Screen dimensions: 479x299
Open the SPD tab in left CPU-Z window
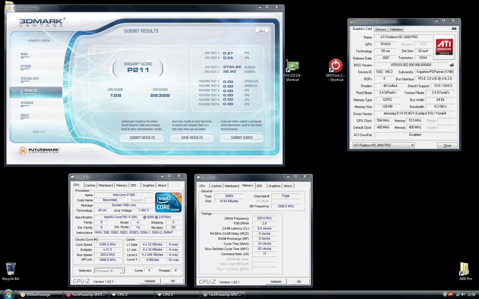pyautogui.click(x=133, y=185)
